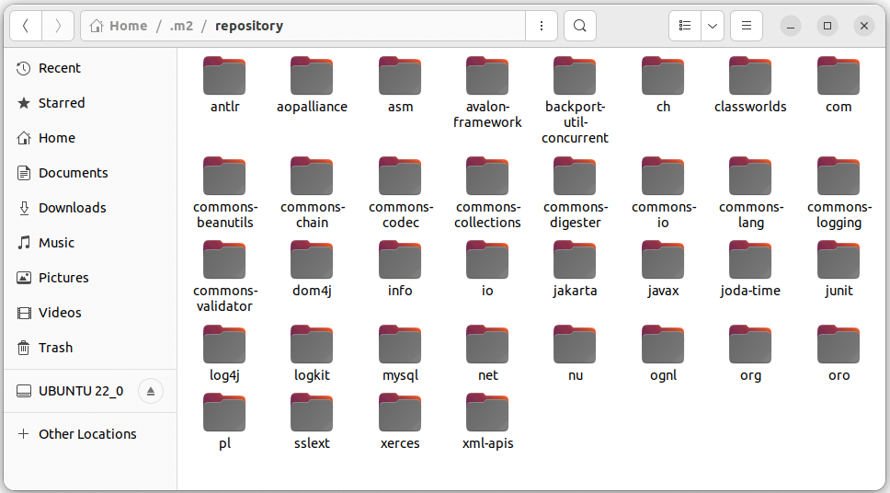Select the dom4j folder icon
Viewport: 890px width, 493px height.
pos(312,259)
